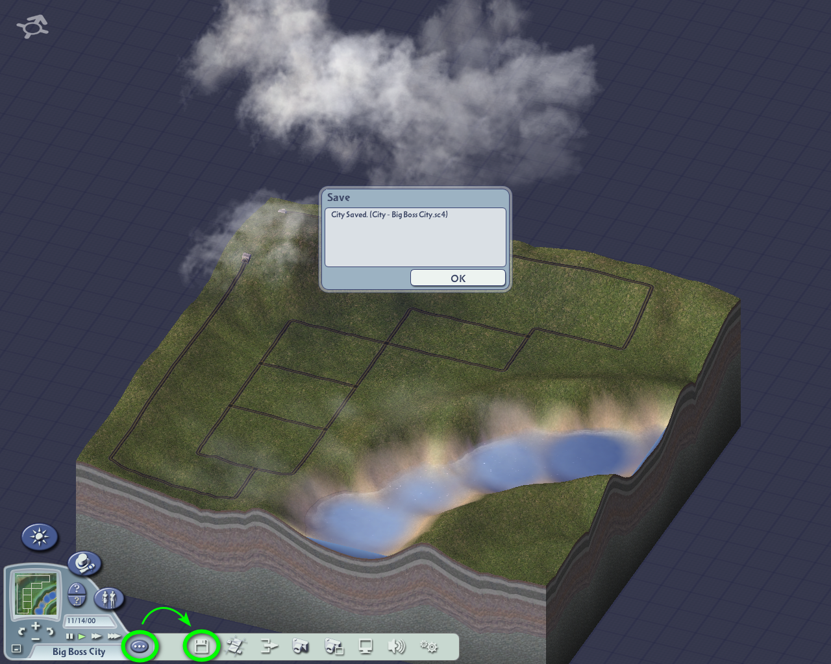Click the Save dialog title bar
831x664 pixels.
pyautogui.click(x=415, y=197)
